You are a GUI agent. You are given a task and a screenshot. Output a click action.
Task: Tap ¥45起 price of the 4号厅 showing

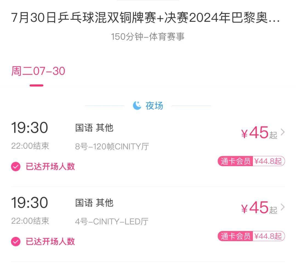pos(259,207)
